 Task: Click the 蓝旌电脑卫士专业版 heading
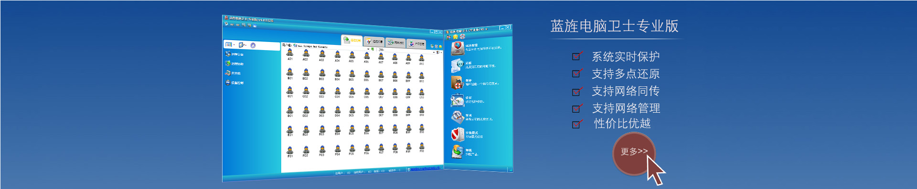pos(614,26)
